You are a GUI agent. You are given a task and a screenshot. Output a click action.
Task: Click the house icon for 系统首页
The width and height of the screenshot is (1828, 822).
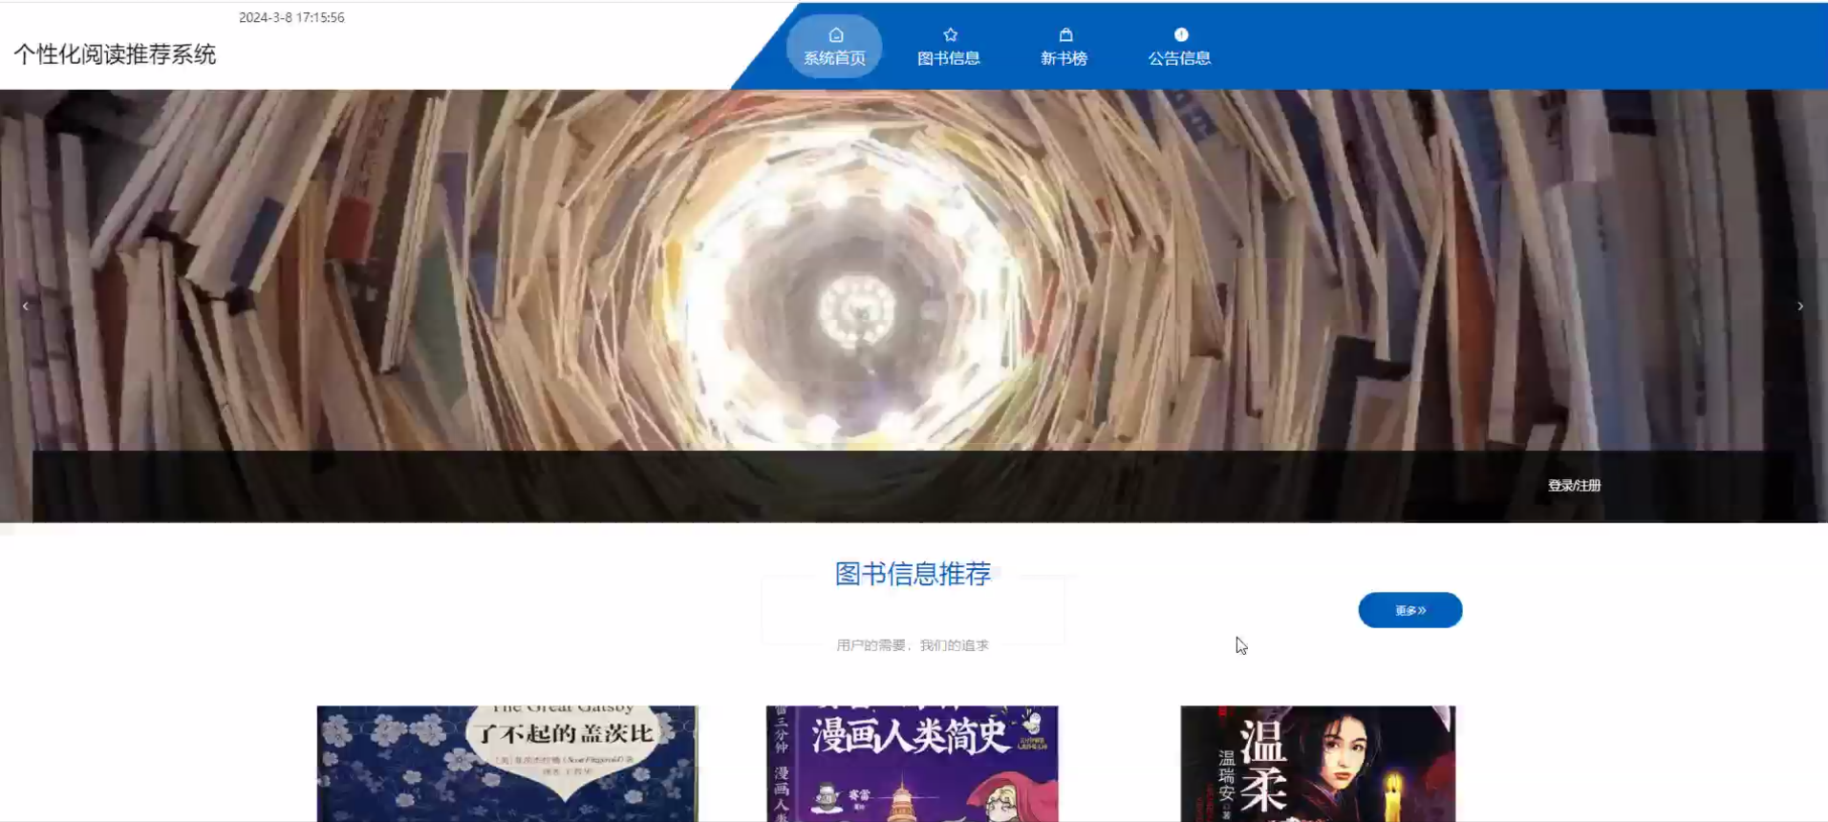click(x=835, y=35)
